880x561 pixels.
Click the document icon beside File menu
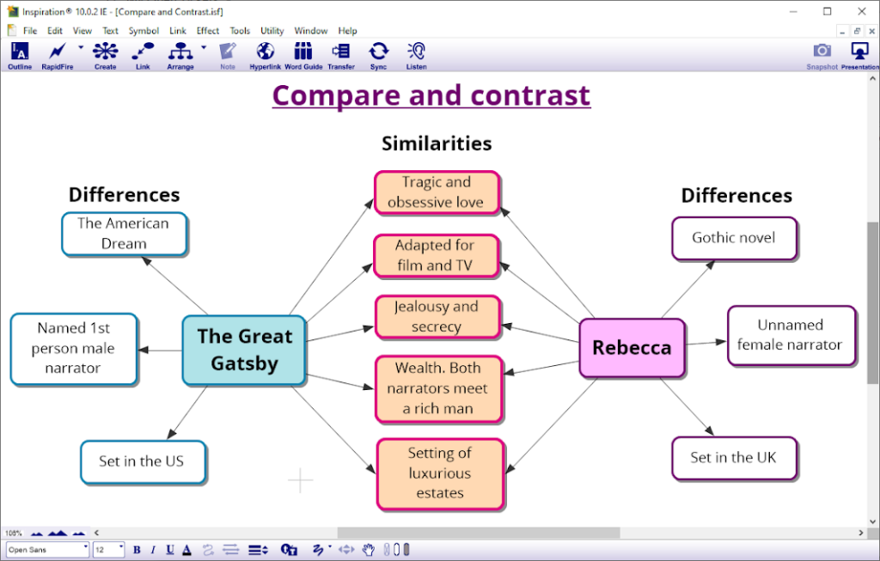(12, 30)
